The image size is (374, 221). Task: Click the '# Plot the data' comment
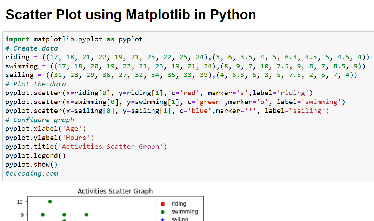[x=35, y=84]
